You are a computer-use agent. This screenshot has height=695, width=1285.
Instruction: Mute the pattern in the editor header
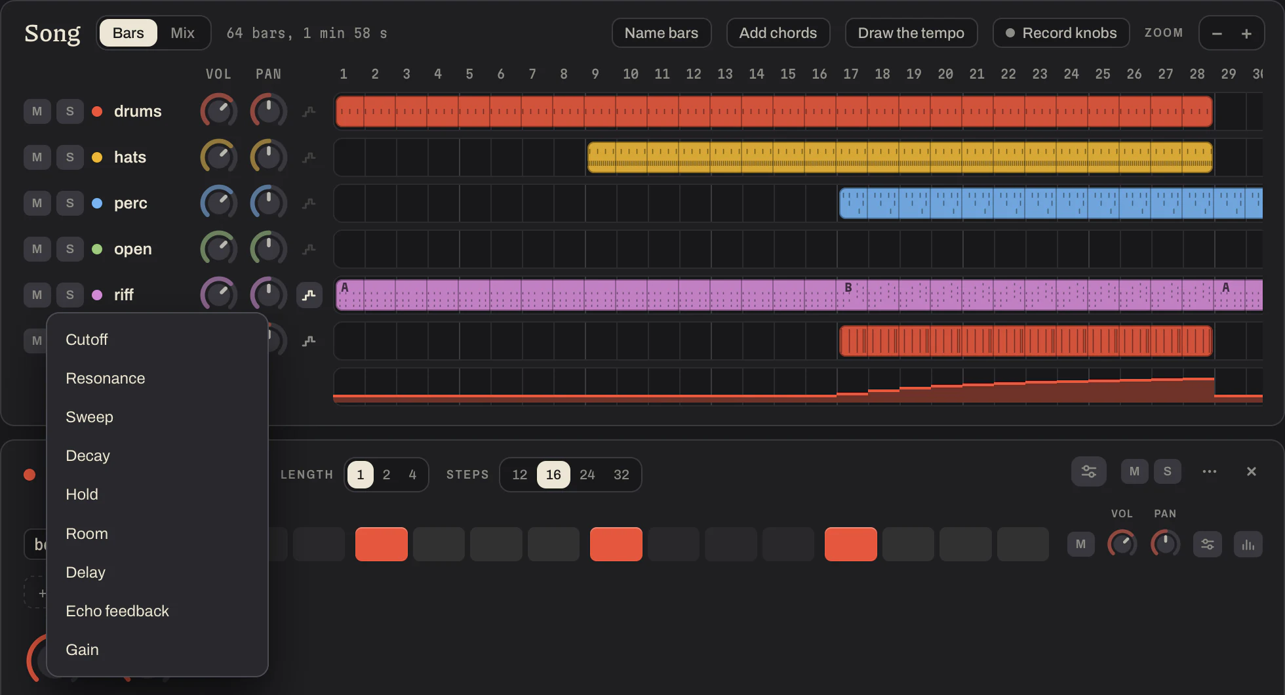[x=1135, y=471]
